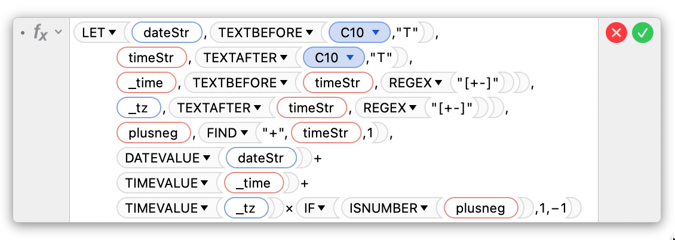This screenshot has height=240, width=675.
Task: Click the IF function token
Action: click(309, 208)
